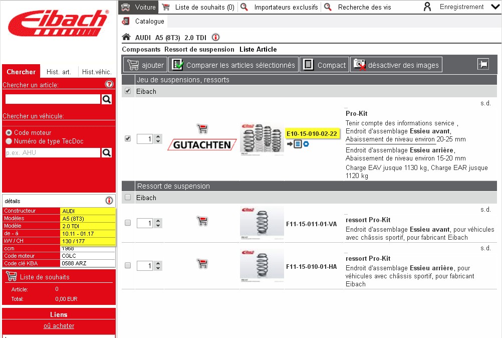This screenshot has height=338, width=502.
Task: Increase quantity for the Pro-Kit item
Action: [x=158, y=136]
